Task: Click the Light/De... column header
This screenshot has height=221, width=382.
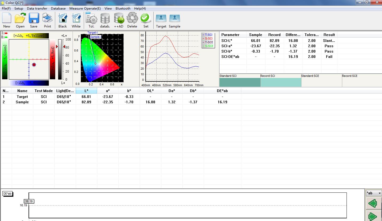Action: 65,91
